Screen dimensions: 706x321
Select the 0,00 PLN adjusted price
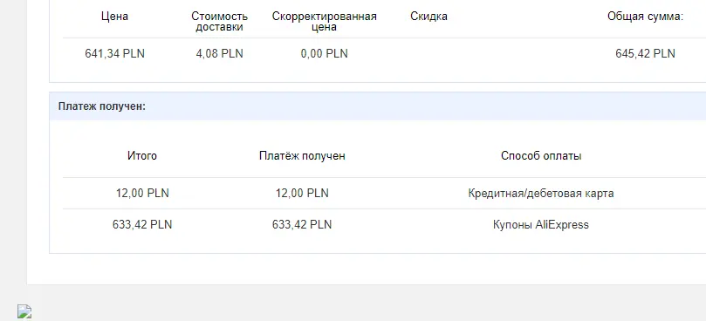click(x=324, y=53)
